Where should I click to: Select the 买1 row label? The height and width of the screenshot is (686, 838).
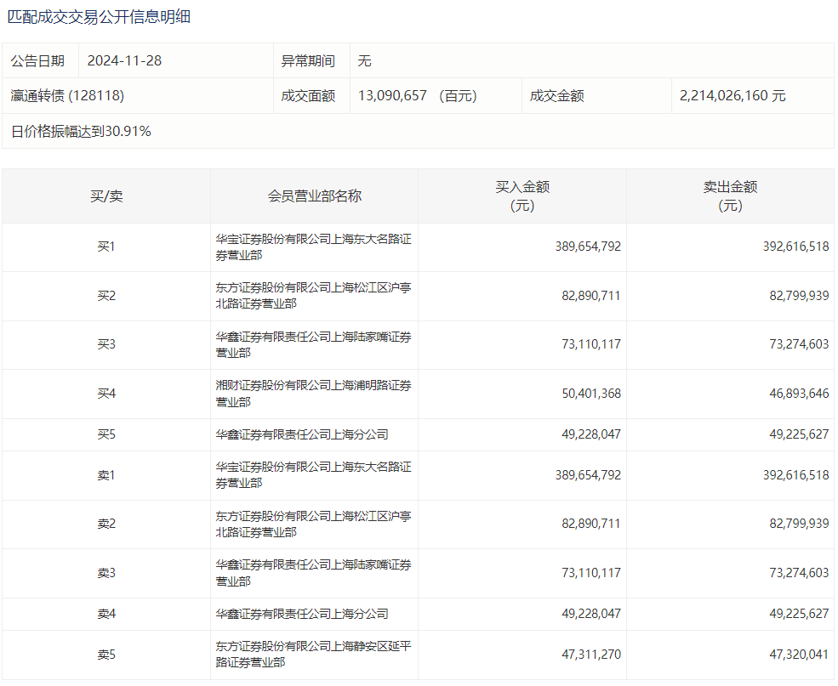[x=106, y=247]
